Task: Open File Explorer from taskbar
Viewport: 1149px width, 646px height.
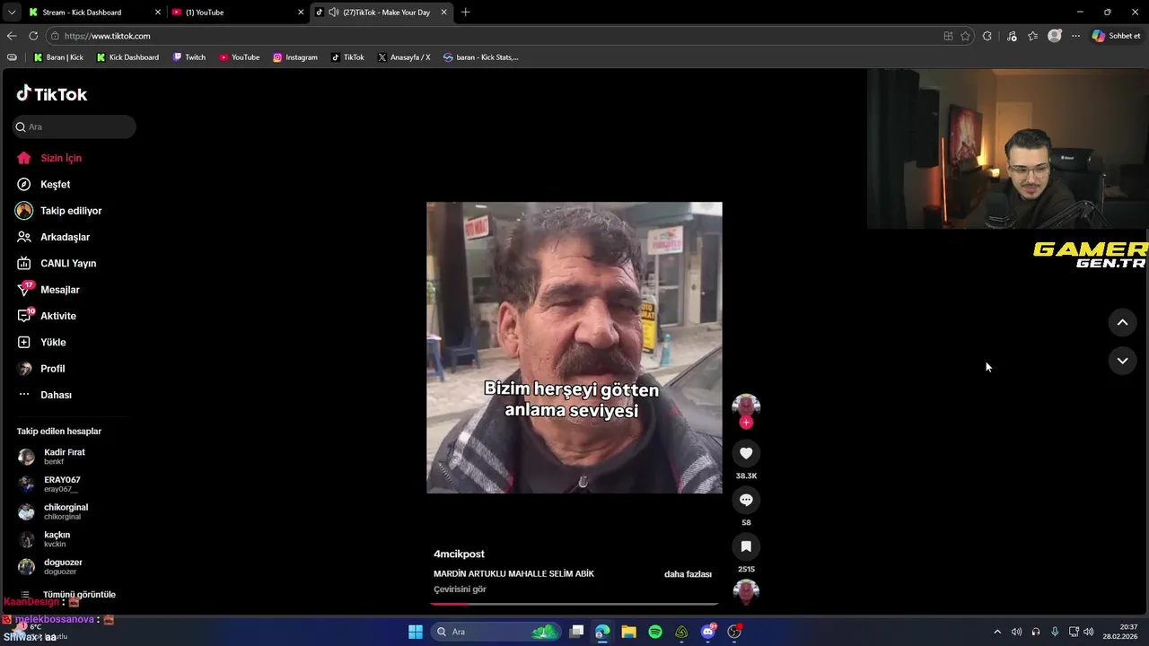Action: click(x=628, y=632)
